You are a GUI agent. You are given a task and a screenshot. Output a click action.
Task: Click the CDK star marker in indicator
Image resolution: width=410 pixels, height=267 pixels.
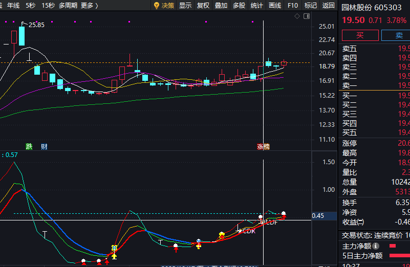247,231
